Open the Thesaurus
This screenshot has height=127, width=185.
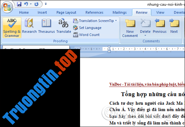46,26
